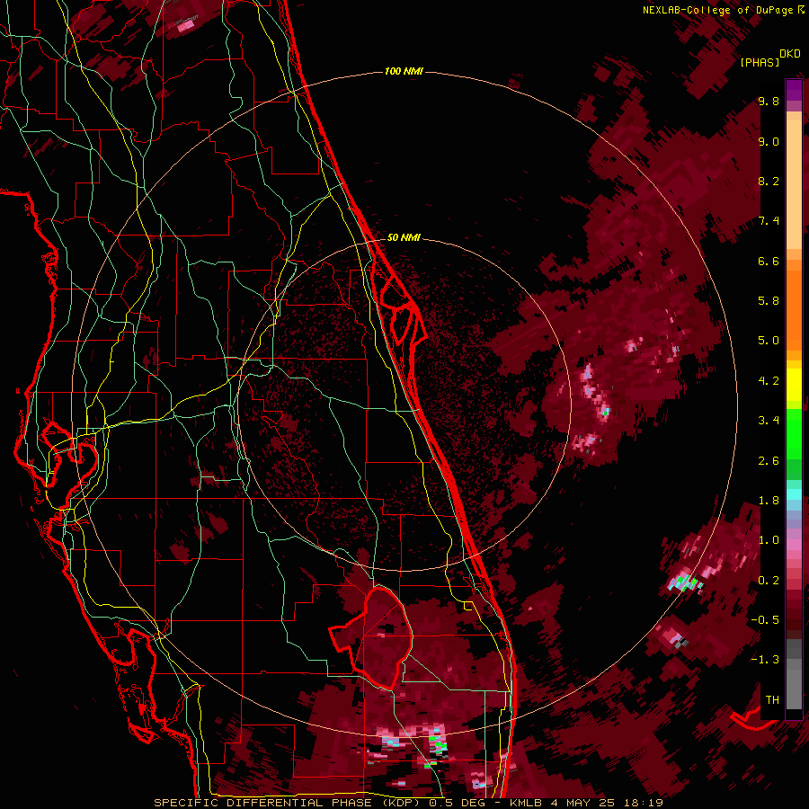
Task: Pick the cyan segment of the color bar
Action: (794, 494)
